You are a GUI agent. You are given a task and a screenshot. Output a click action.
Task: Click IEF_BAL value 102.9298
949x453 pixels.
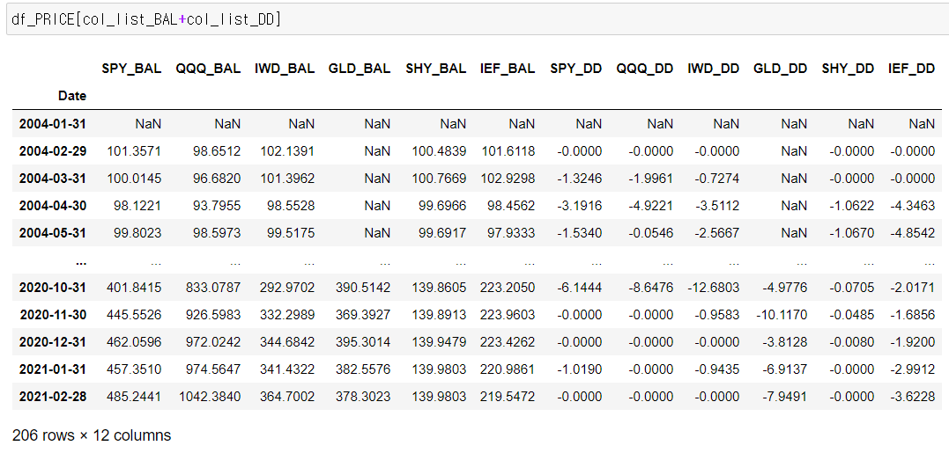tap(508, 179)
